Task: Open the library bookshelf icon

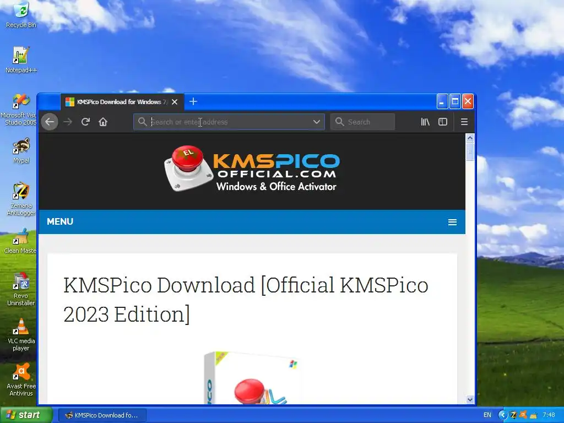Action: click(425, 122)
